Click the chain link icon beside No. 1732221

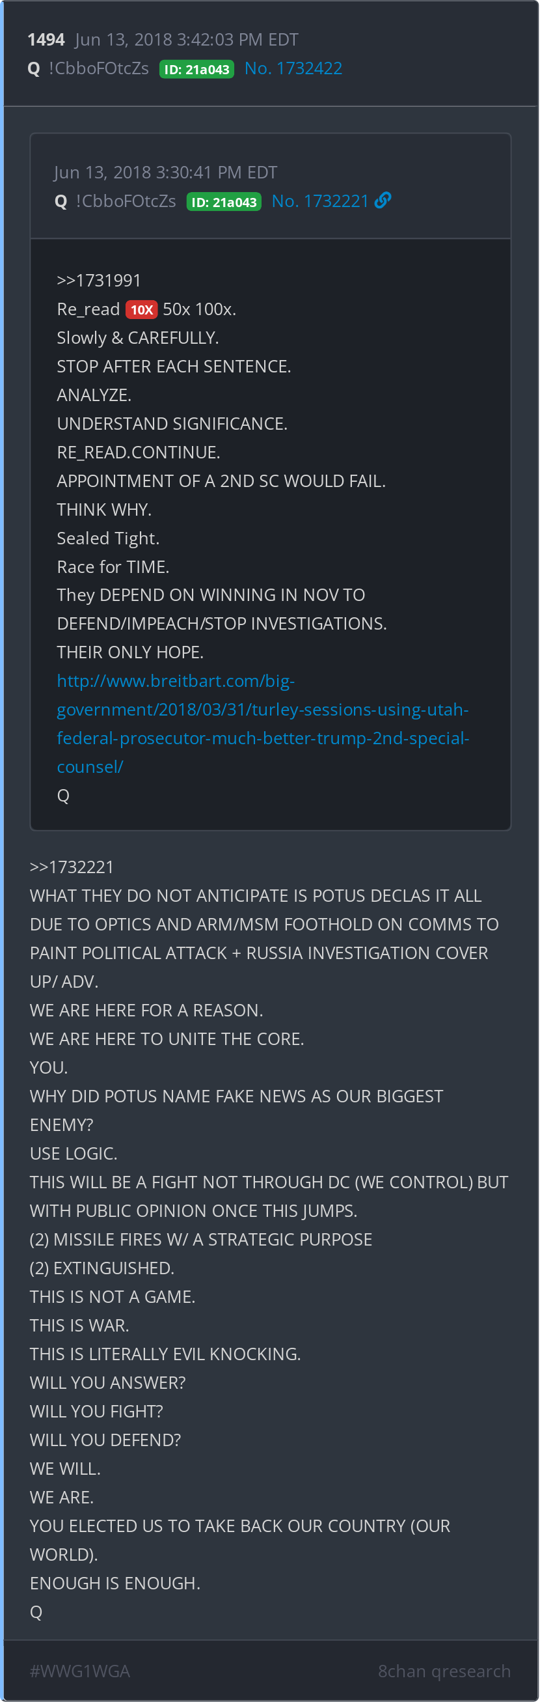[383, 200]
